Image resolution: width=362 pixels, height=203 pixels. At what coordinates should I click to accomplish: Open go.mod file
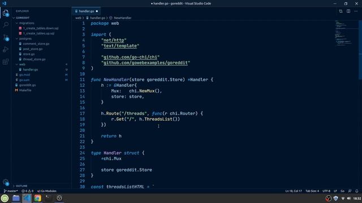(24, 74)
